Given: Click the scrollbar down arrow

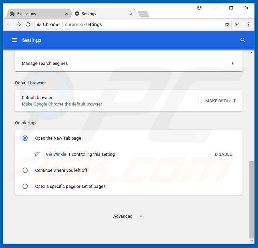Looking at the screenshot, I should [x=251, y=241].
